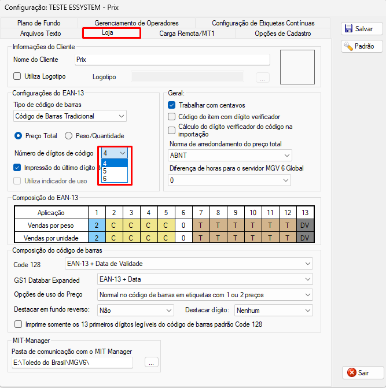Open the Destacar dígito Nenhum dropdown

point(274,311)
